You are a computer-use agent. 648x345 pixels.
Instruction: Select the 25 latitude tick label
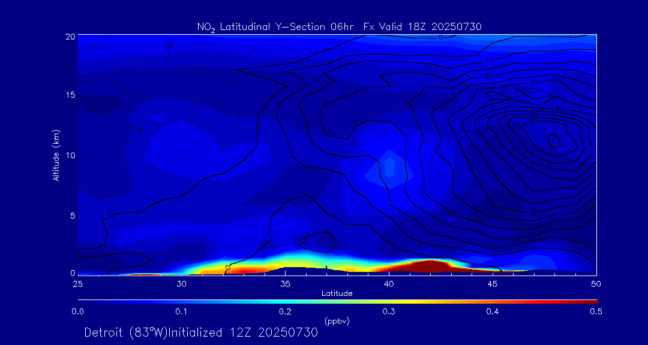[77, 283]
